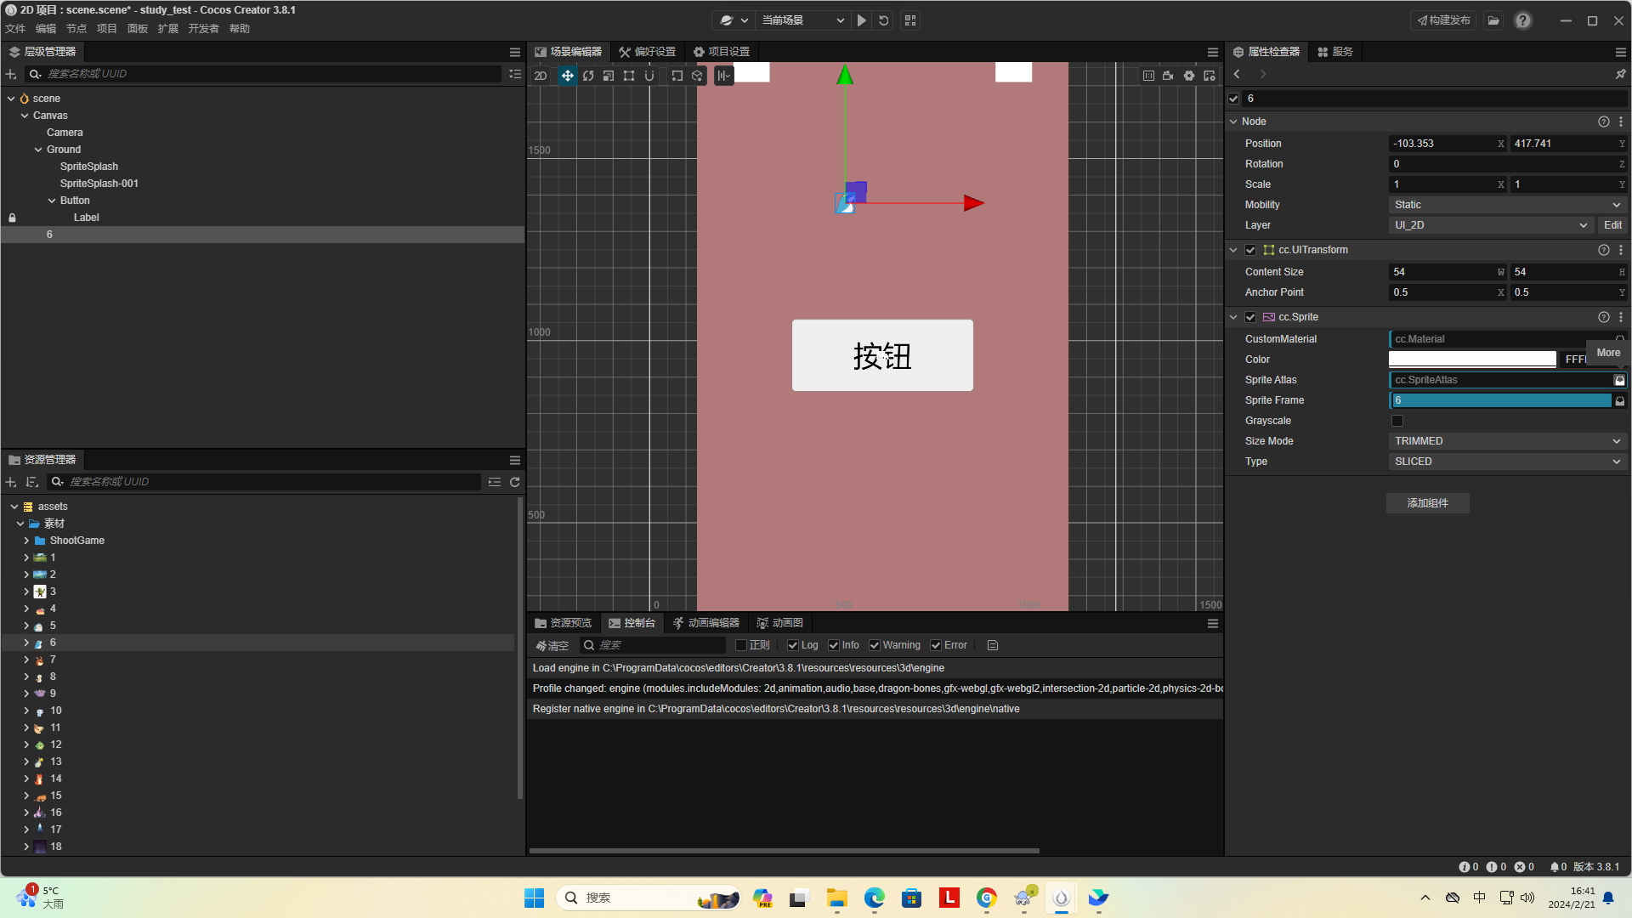
Task: Click the refresh preview icon
Action: click(884, 20)
